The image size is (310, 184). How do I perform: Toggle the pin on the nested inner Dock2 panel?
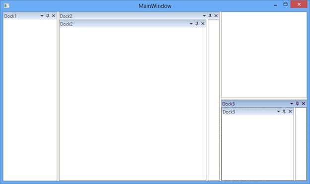click(197, 23)
